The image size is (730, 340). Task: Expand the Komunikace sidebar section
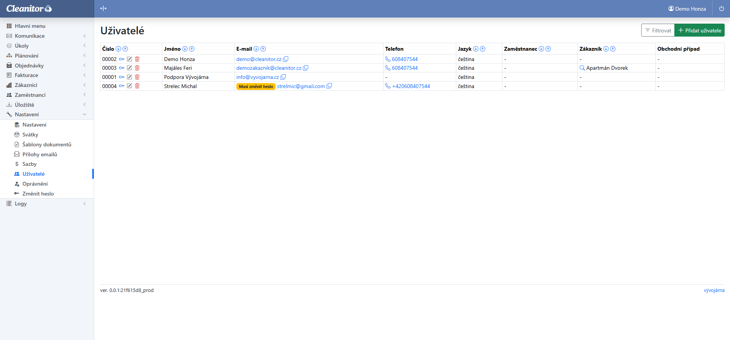pos(30,36)
